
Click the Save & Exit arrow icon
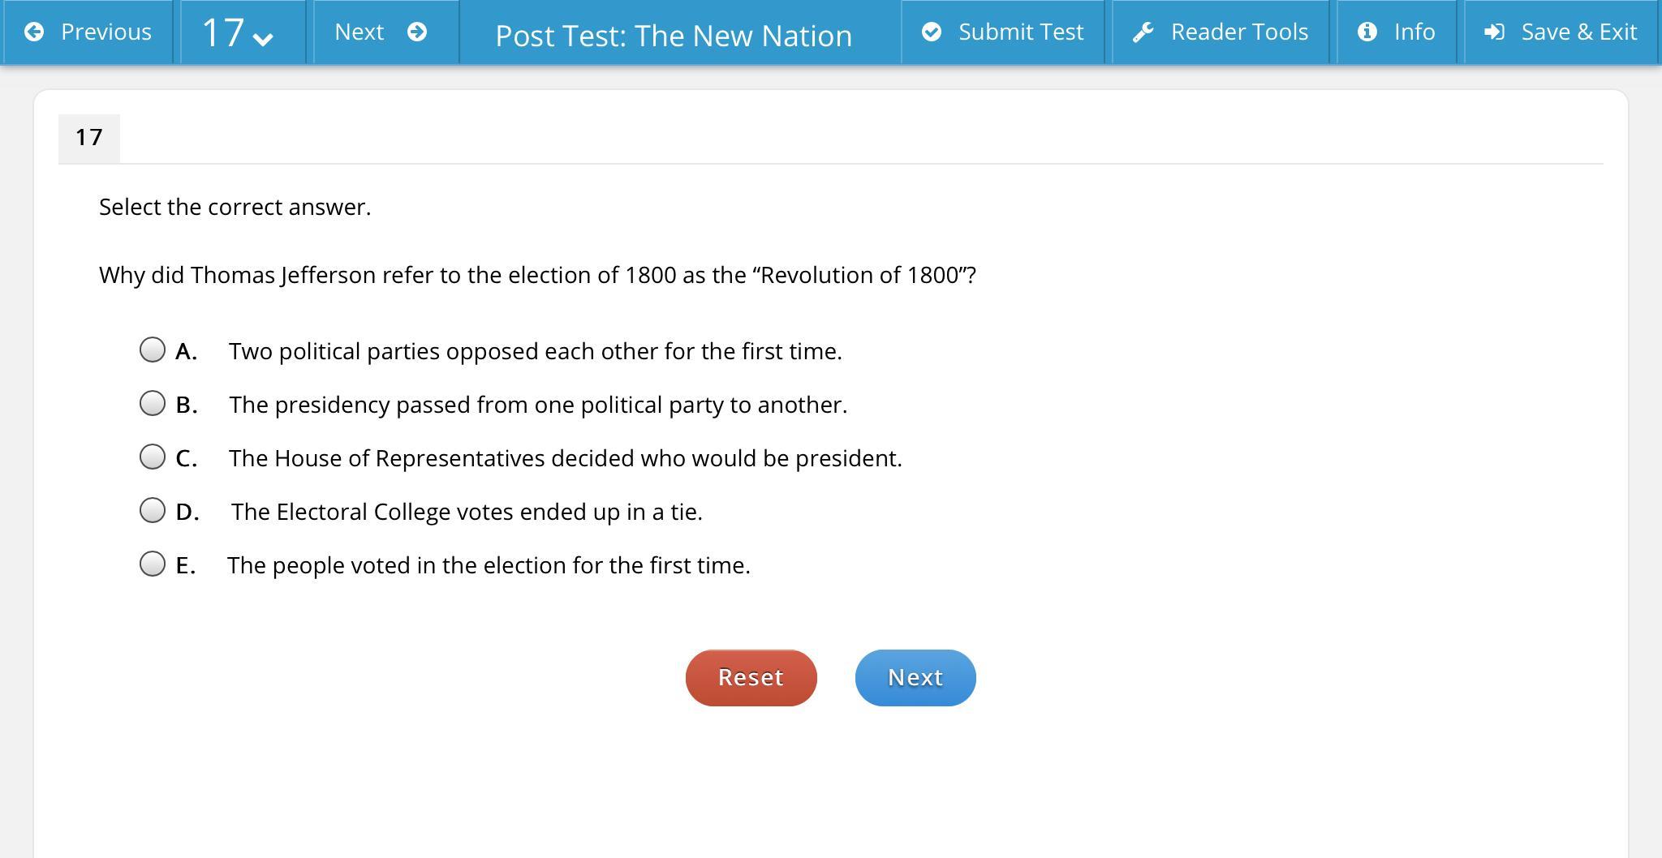1494,32
